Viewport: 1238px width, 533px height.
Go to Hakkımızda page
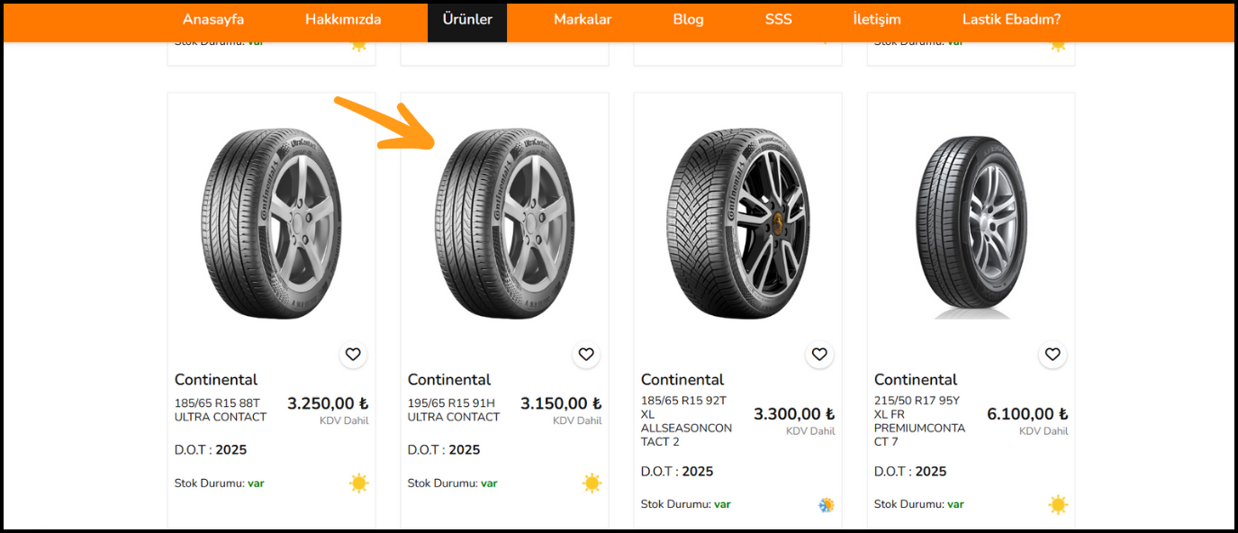[x=343, y=20]
